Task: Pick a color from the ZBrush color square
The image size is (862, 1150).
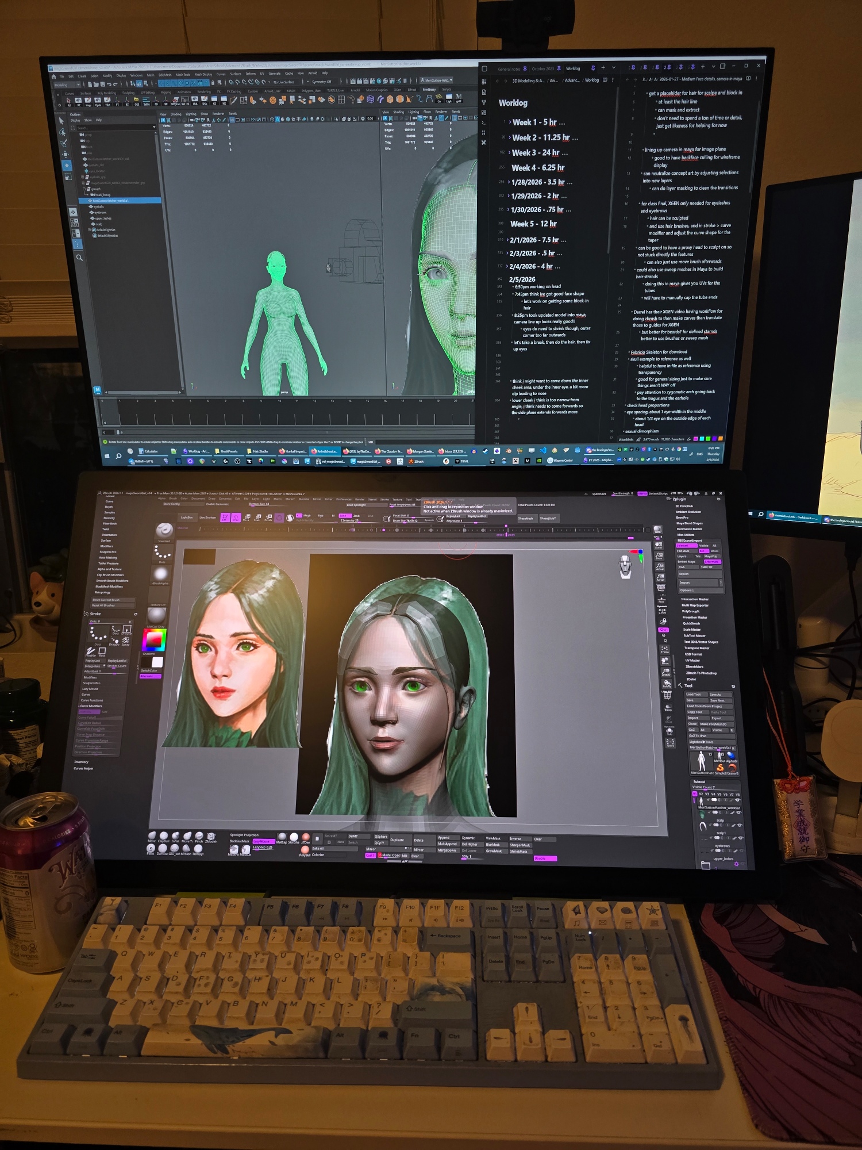Action: click(x=154, y=639)
